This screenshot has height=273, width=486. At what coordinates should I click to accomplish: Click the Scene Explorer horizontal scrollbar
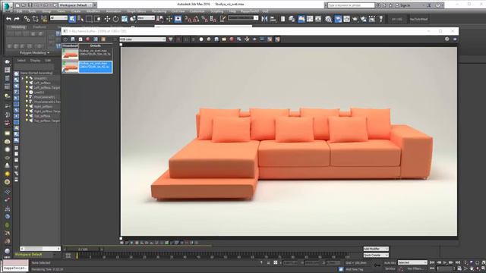click(40, 249)
